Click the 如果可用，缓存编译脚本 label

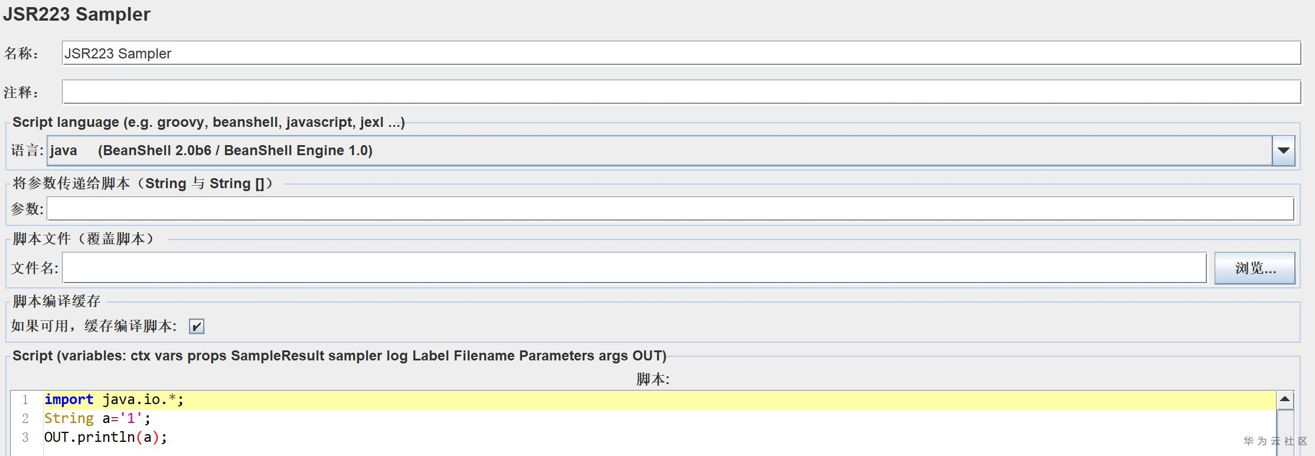click(x=93, y=326)
